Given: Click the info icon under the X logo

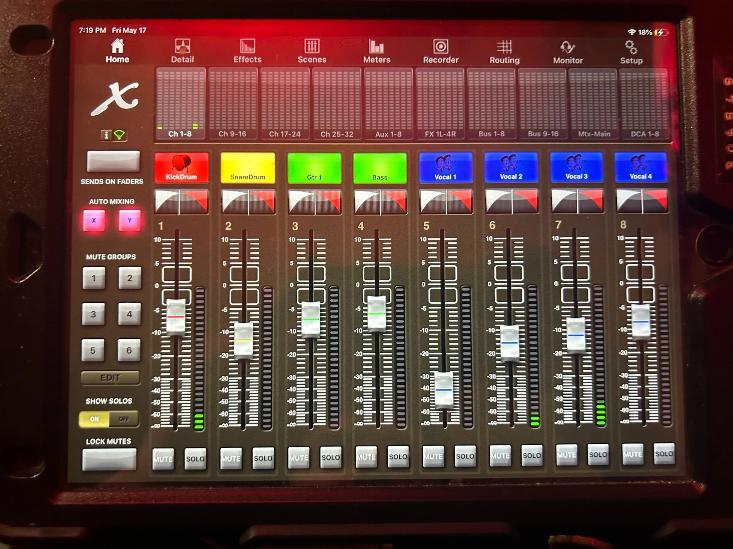Looking at the screenshot, I should pyautogui.click(x=106, y=135).
